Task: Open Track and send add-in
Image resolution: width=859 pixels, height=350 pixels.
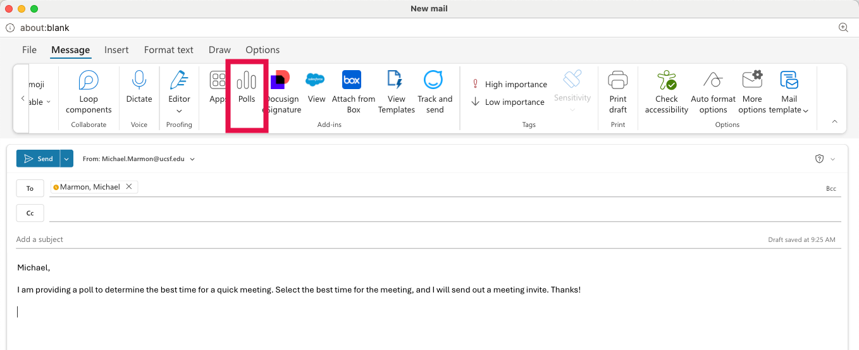Action: [x=435, y=92]
